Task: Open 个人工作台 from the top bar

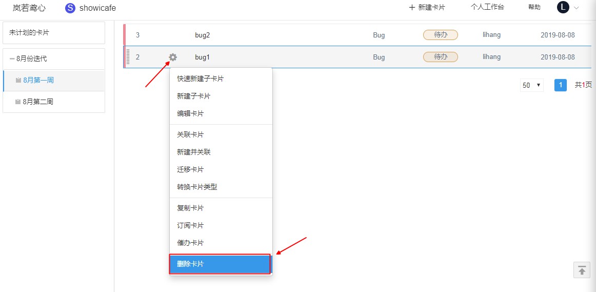Action: (487, 7)
